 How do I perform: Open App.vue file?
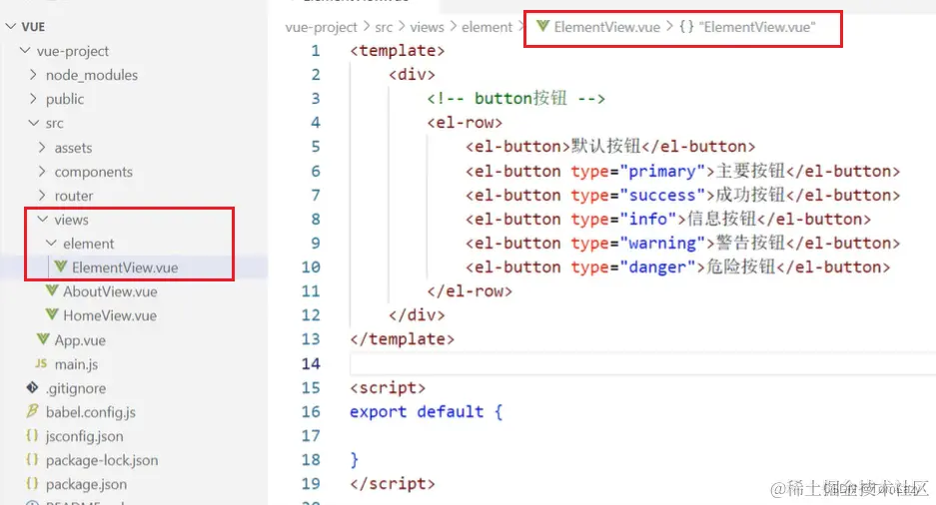pos(80,340)
